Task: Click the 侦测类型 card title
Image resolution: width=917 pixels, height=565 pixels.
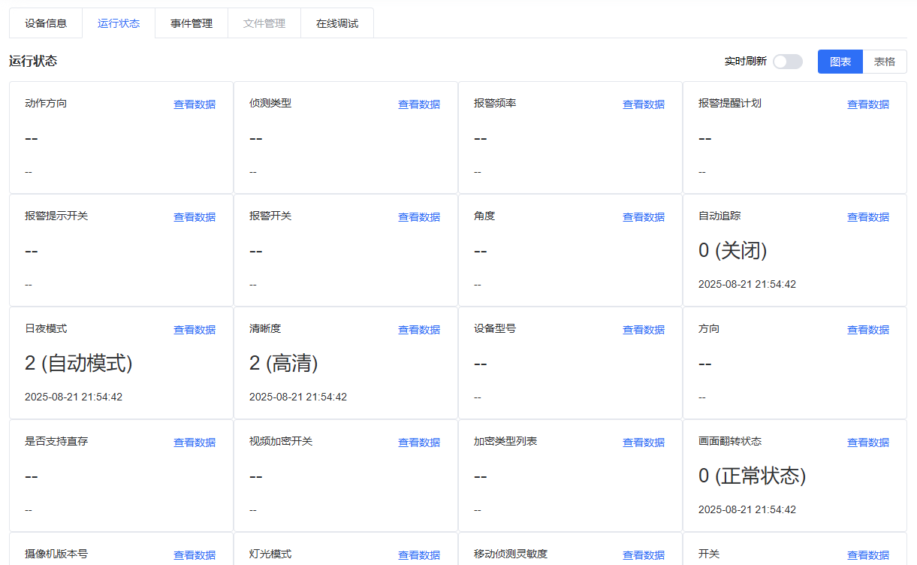Action: pos(270,103)
